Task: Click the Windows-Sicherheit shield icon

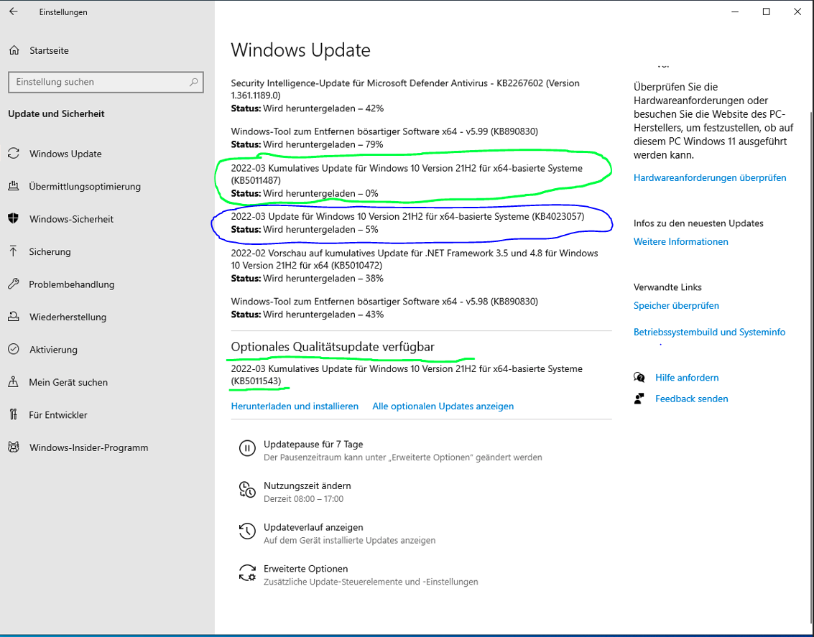Action: pyautogui.click(x=14, y=219)
